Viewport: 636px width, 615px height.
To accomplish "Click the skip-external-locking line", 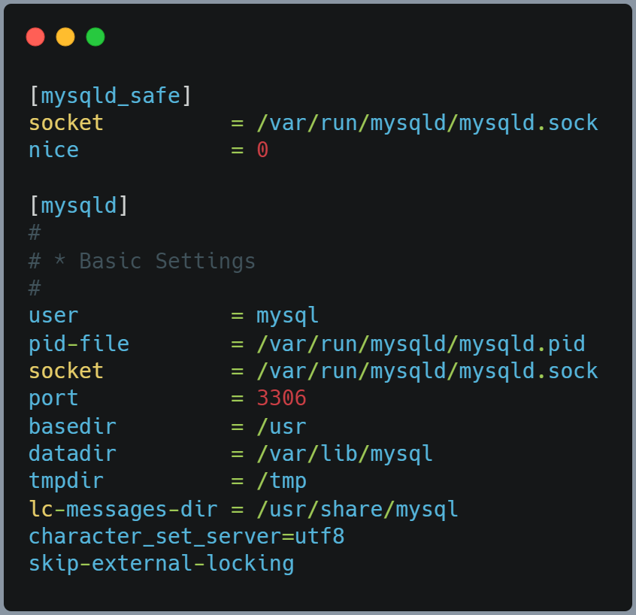I will point(161,564).
